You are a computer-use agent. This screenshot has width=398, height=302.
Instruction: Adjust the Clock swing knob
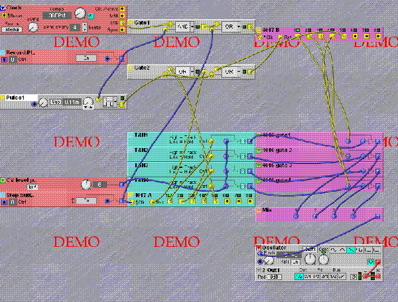[33, 27]
